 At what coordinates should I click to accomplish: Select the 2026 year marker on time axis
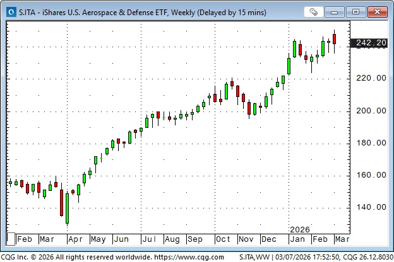[301, 231]
